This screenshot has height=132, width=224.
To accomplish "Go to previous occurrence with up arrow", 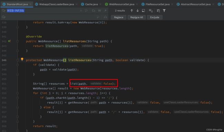I will (x=132, y=11).
